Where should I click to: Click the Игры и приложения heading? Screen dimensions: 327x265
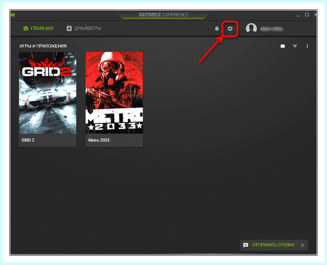pyautogui.click(x=43, y=46)
